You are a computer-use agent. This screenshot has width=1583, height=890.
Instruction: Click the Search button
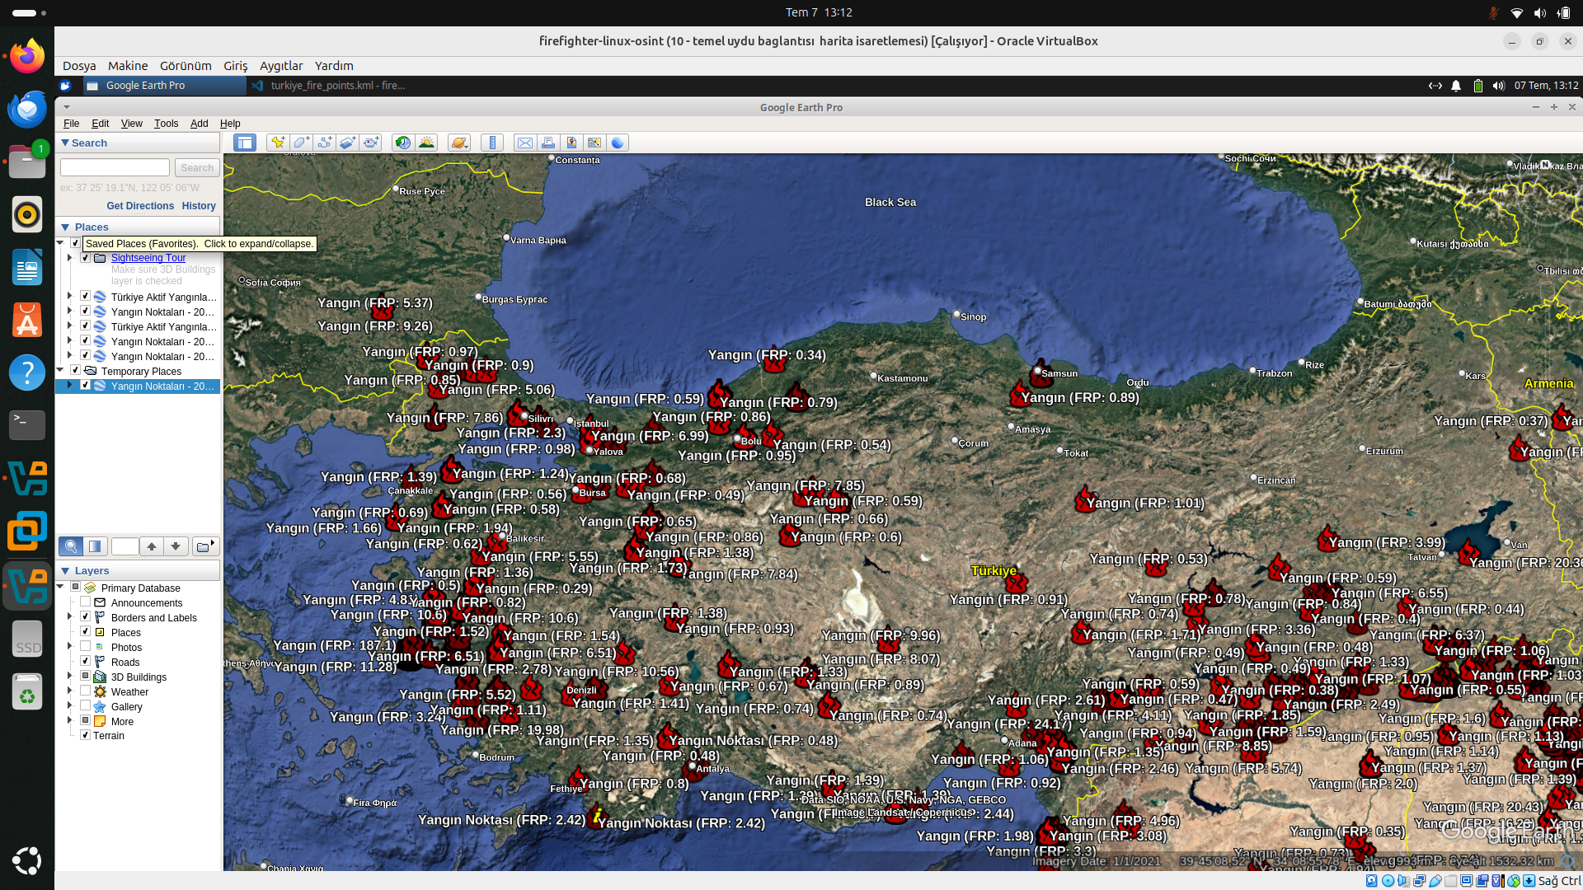pos(197,167)
